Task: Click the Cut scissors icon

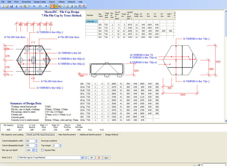Action: [x=16, y=6]
